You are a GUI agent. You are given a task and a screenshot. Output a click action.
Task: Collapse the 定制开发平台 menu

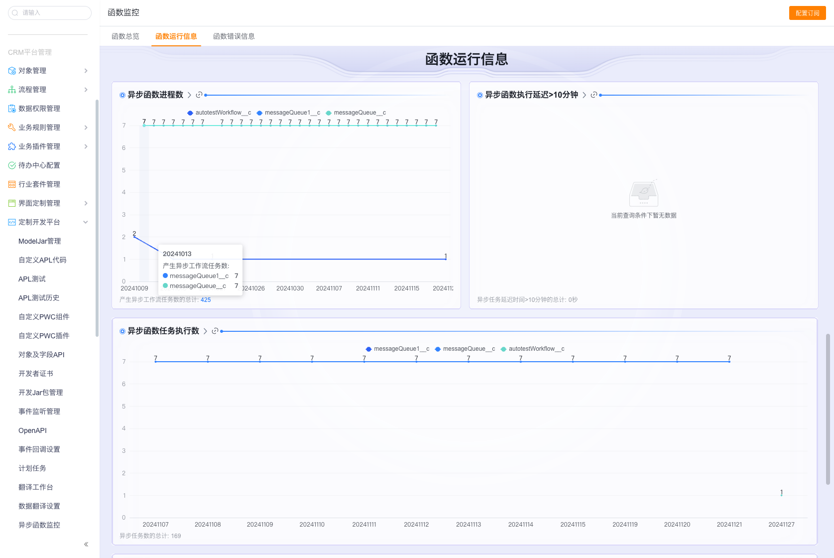(x=86, y=222)
